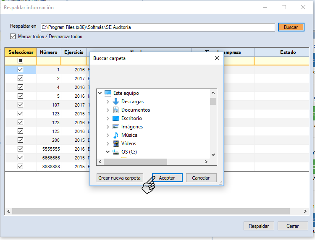The image size is (315, 240).
Task: Uncheck the row for company number 200
Action: coord(20,140)
